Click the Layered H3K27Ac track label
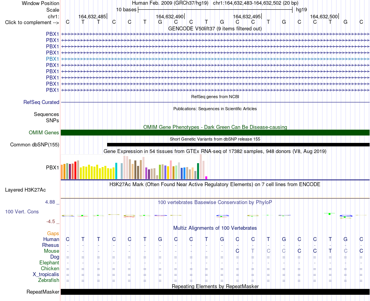 25,190
